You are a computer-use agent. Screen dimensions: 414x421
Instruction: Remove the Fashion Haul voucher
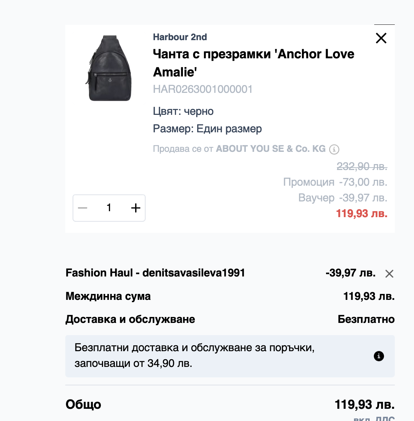(389, 274)
